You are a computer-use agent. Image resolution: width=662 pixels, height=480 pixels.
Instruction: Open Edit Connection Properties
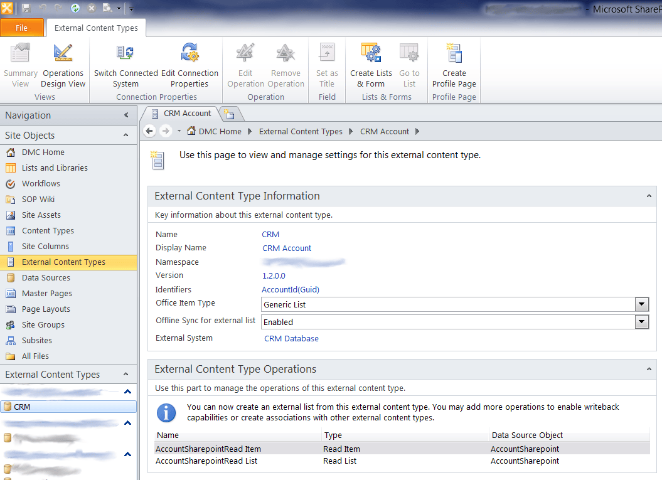coord(190,53)
